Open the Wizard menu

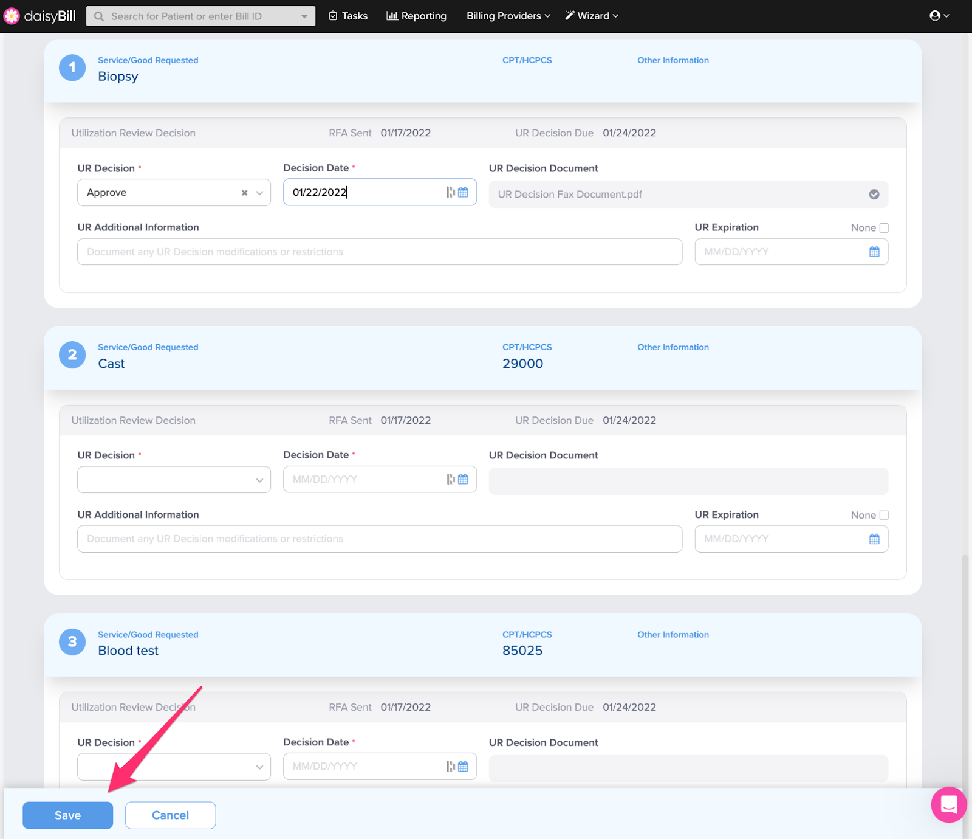pyautogui.click(x=592, y=16)
